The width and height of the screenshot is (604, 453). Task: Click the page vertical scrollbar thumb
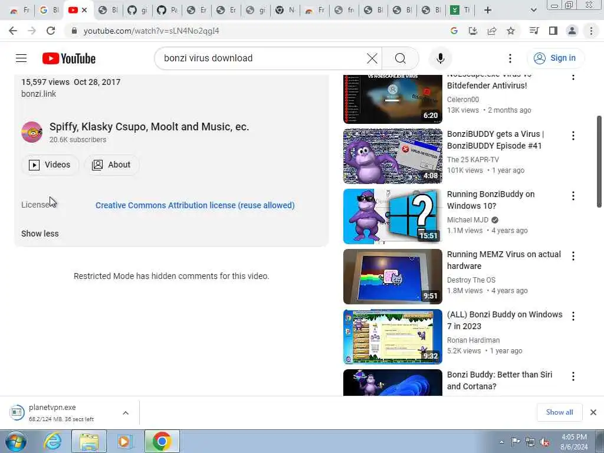pyautogui.click(x=599, y=162)
